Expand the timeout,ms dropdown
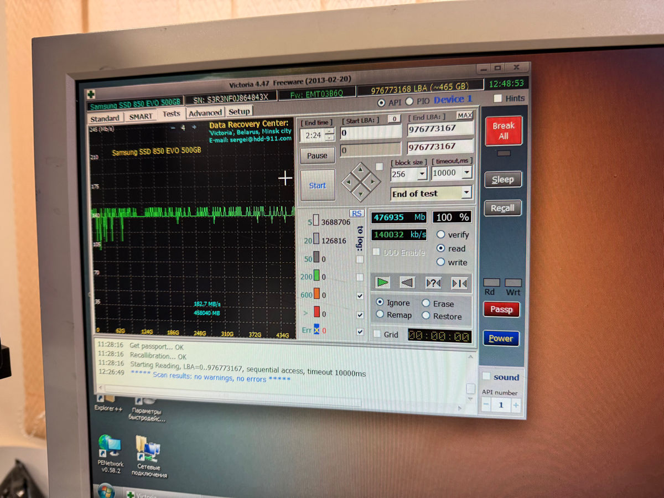 [466, 173]
